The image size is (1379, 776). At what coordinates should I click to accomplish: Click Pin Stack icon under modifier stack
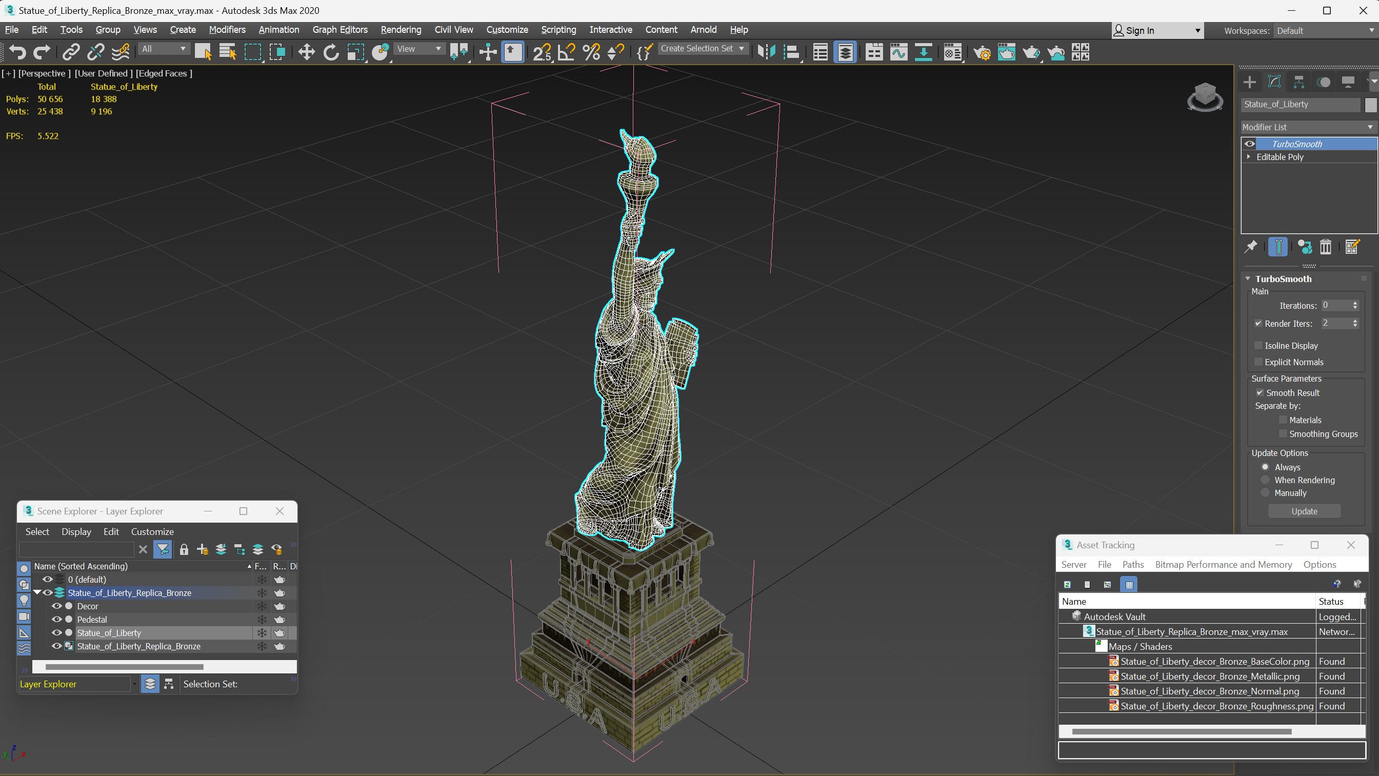[1250, 247]
